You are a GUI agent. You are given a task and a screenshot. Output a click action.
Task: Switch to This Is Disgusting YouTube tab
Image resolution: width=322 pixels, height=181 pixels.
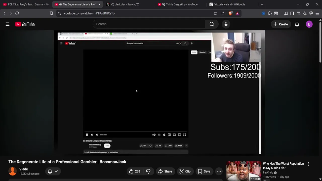pyautogui.click(x=180, y=4)
